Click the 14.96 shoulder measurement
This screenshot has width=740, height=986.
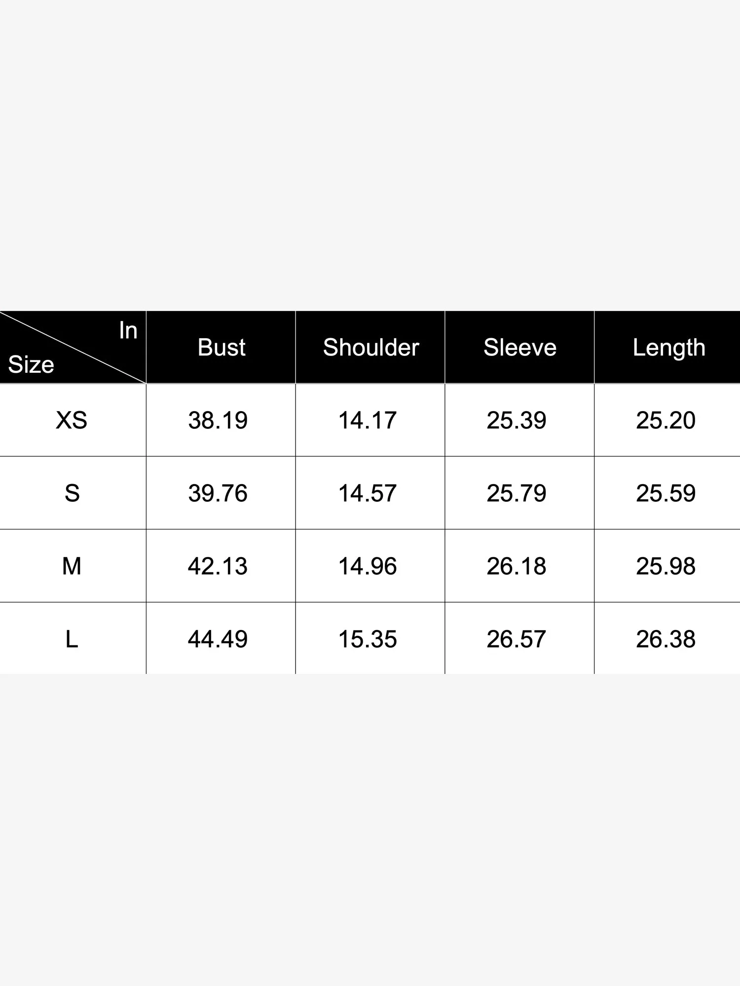(368, 566)
